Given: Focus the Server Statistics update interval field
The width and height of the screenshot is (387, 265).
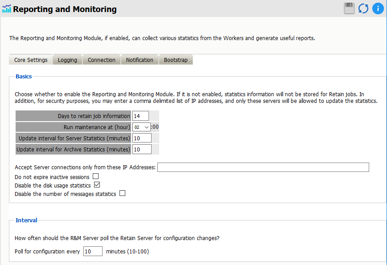Looking at the screenshot, I should (142, 138).
